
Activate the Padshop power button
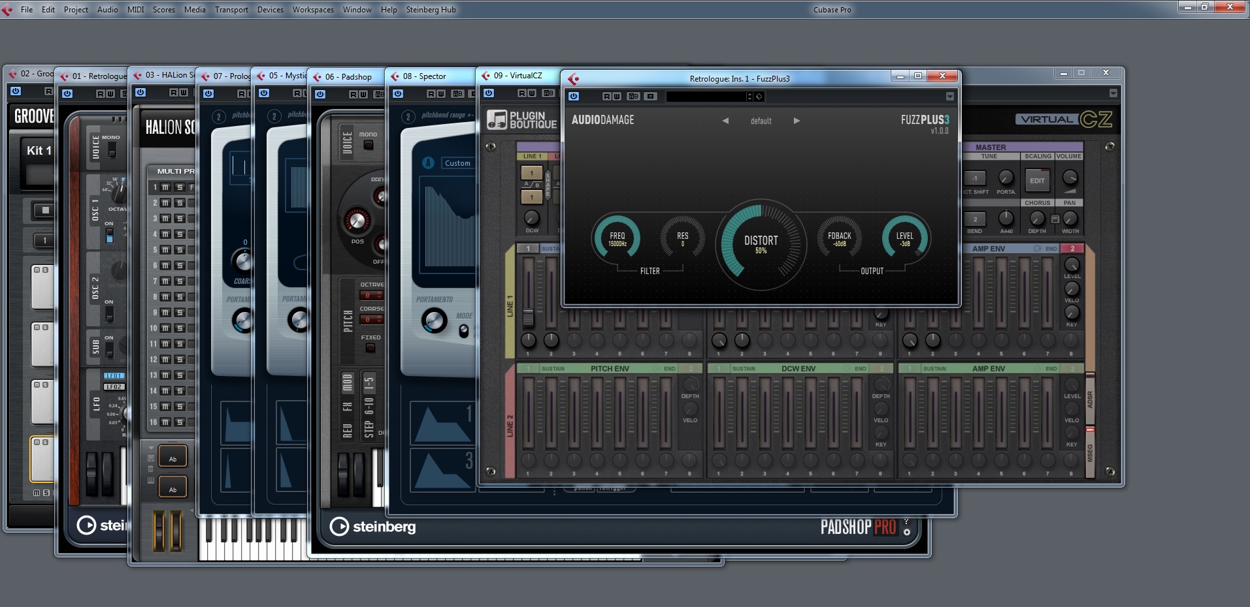320,94
